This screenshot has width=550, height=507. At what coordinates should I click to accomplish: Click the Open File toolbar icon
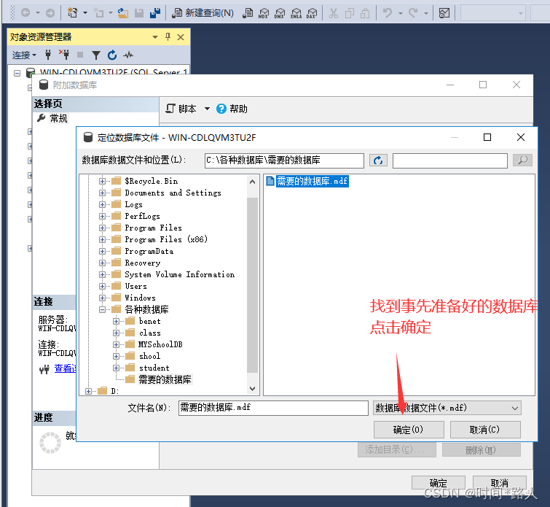[123, 13]
